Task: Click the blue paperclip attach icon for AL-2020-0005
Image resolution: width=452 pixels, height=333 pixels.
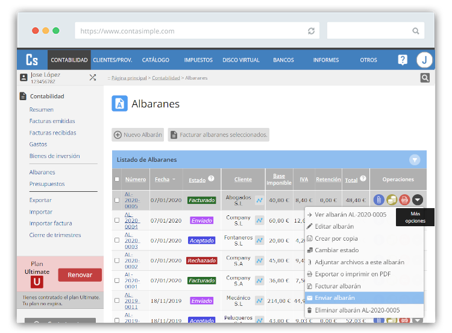Action: coord(379,200)
